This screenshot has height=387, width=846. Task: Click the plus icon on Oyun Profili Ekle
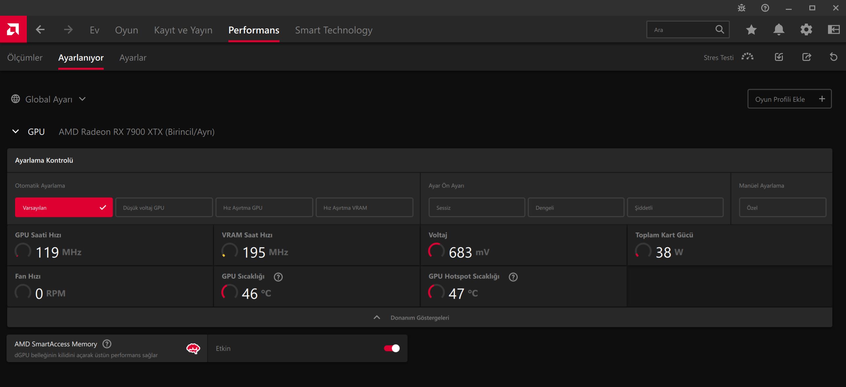[x=822, y=99]
